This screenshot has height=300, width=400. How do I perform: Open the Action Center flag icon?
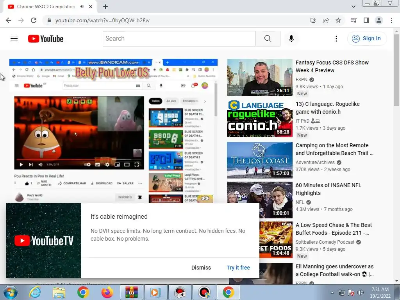click(x=351, y=293)
